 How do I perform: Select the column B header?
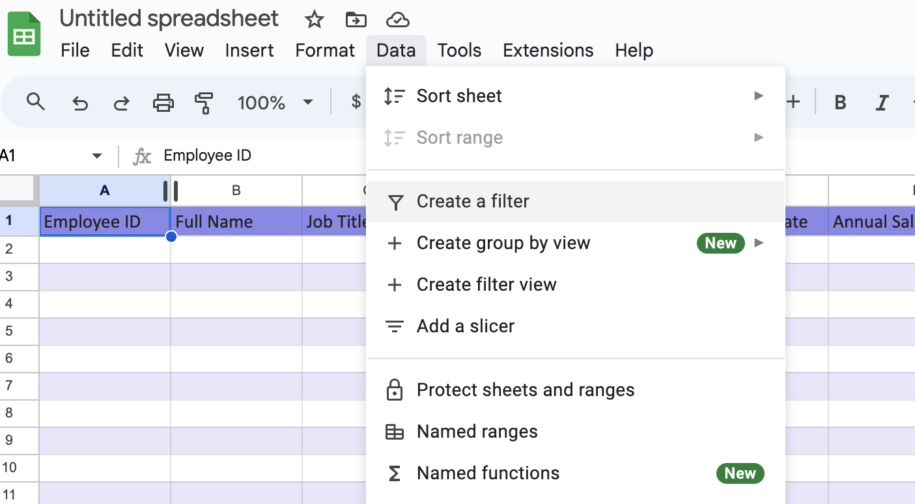[236, 191]
